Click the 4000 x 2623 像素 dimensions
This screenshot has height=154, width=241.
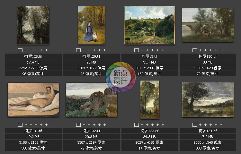208,68
